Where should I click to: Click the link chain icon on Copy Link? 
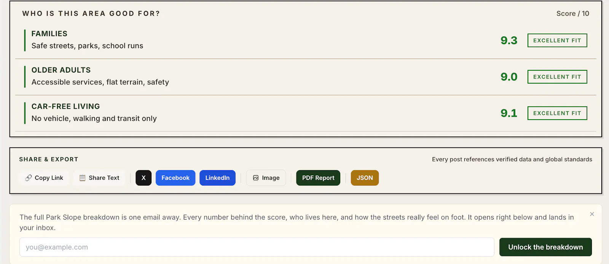coord(29,178)
